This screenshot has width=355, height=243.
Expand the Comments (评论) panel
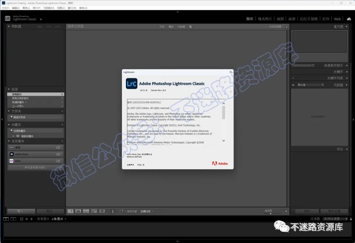coord(347,149)
